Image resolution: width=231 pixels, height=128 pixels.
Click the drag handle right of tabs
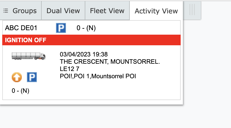192,10
